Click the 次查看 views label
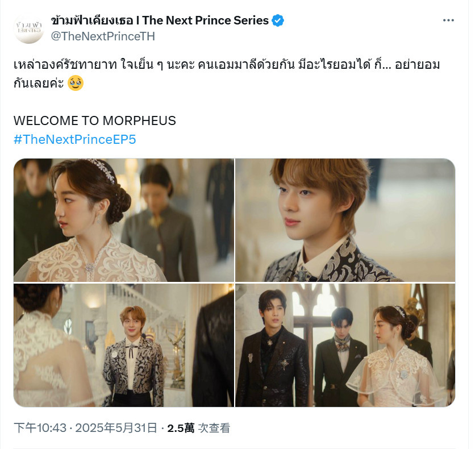 click(x=214, y=428)
